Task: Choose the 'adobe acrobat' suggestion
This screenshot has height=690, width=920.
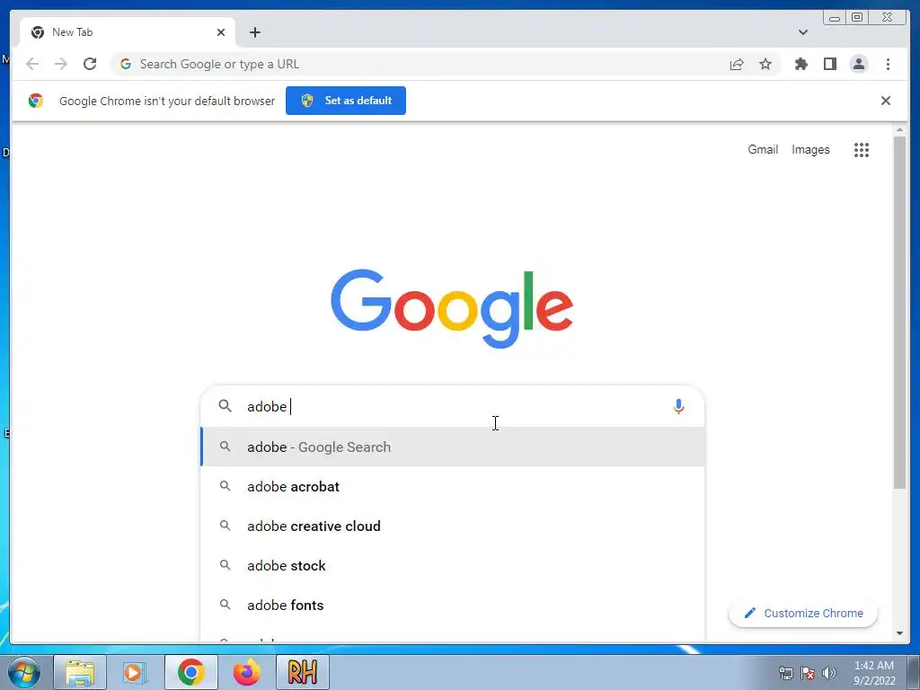Action: [453, 486]
